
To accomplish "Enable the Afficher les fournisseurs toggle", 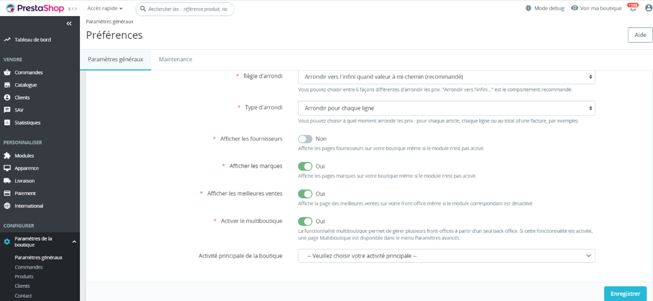I will point(305,139).
